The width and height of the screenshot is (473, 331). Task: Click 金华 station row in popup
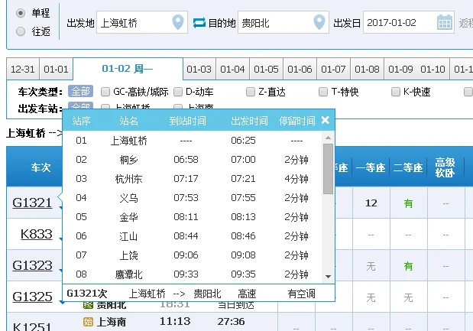(x=193, y=216)
